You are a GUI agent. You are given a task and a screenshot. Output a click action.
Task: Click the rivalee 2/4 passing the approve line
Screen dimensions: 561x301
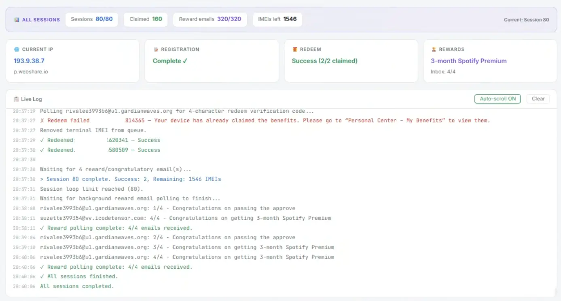[x=167, y=238]
